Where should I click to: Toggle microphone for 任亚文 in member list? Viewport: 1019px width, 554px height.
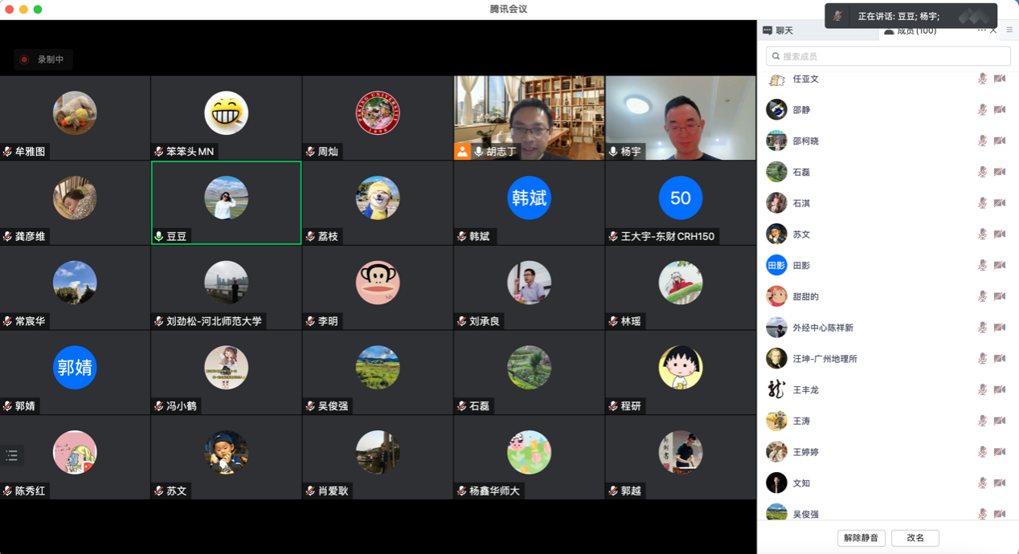coord(982,79)
